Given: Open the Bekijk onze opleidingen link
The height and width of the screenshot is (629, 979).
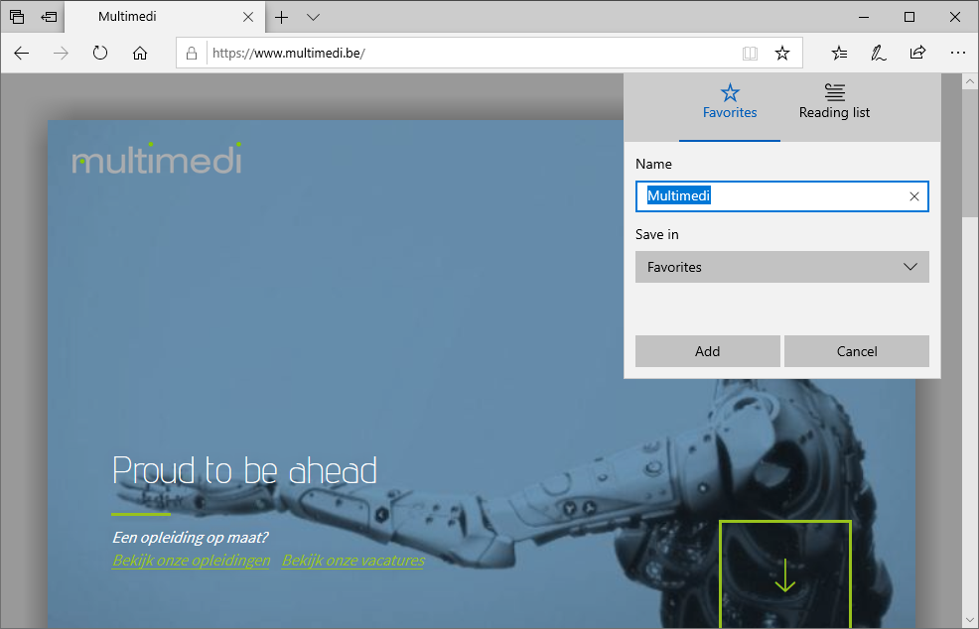Looking at the screenshot, I should click(191, 561).
